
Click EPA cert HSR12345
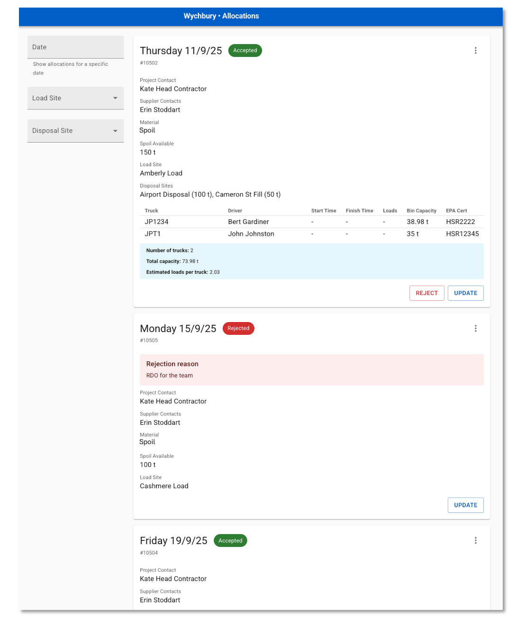(x=462, y=234)
